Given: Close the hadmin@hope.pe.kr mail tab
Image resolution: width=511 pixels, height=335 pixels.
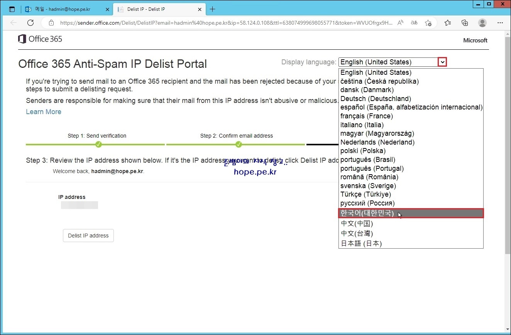Looking at the screenshot, I should click(107, 9).
